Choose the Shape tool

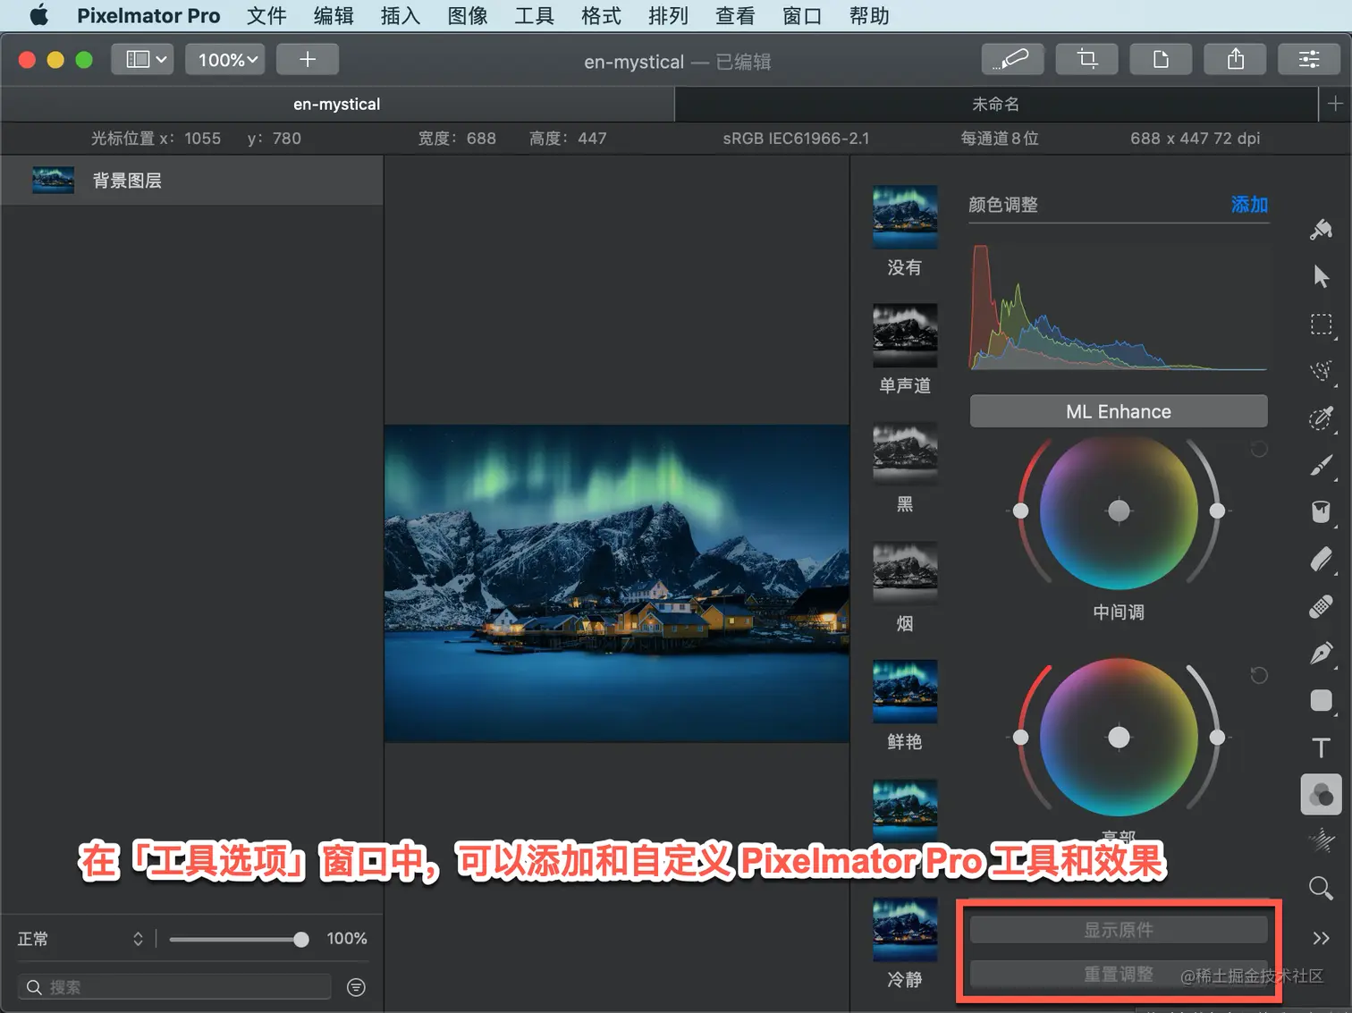pyautogui.click(x=1321, y=700)
